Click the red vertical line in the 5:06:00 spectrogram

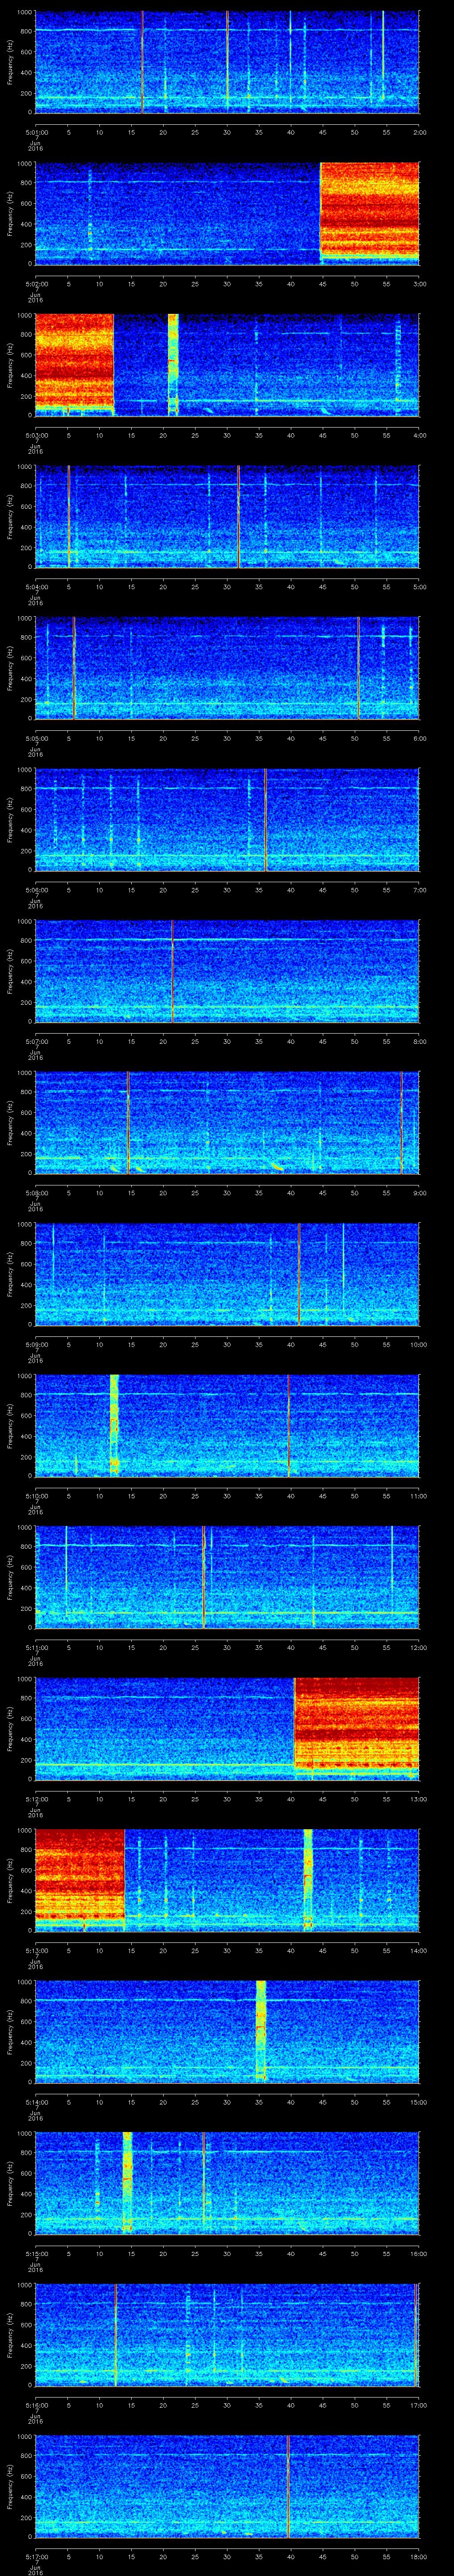pyautogui.click(x=266, y=819)
